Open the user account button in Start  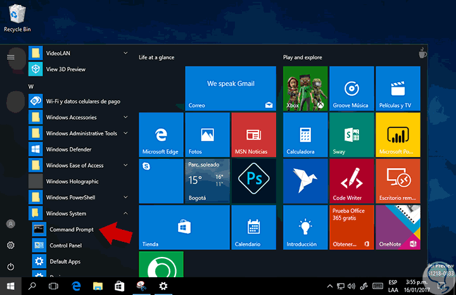(11, 224)
